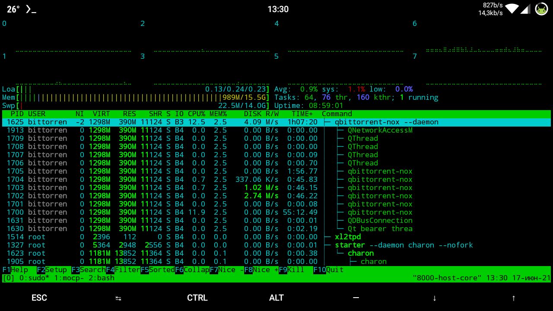Select process PID 1703 row

(x=276, y=187)
